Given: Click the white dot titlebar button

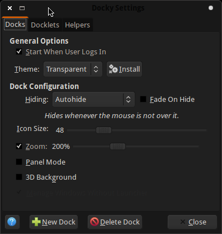Looking at the screenshot, I should (x=211, y=8).
